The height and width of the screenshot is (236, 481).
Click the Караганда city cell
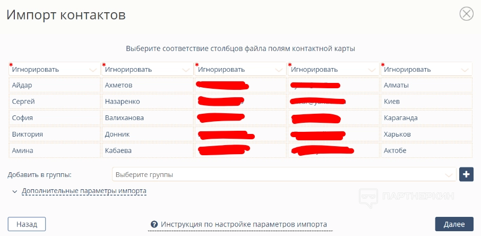(426, 117)
